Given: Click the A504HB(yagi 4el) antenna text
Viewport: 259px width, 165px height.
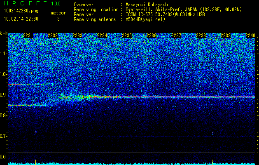Looking at the screenshot, I should tap(145, 19).
